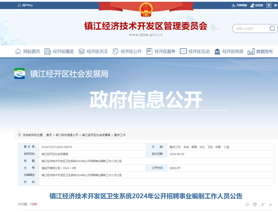Click the location pin in the breadcrumb
The image size is (278, 213).
[x=19, y=135]
